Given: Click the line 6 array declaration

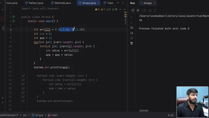Looking at the screenshot, I should click(x=59, y=30).
